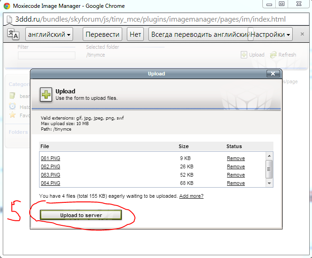Click the file list scroll up arrow
The width and height of the screenshot is (312, 258).
[269, 156]
